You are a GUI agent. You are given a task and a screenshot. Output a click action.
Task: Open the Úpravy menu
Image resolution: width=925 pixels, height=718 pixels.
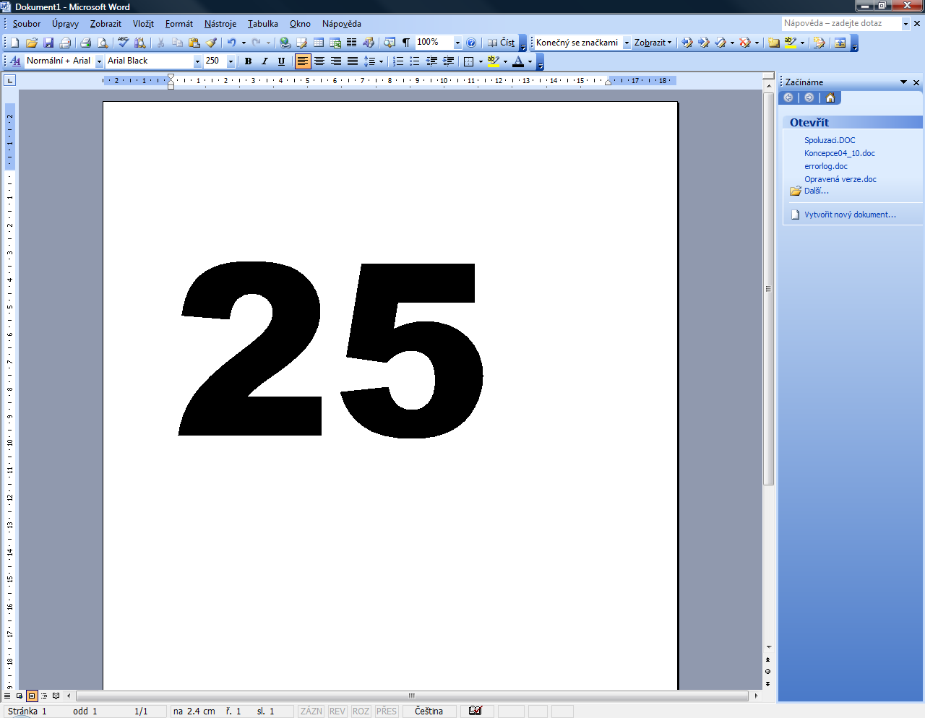pos(65,24)
